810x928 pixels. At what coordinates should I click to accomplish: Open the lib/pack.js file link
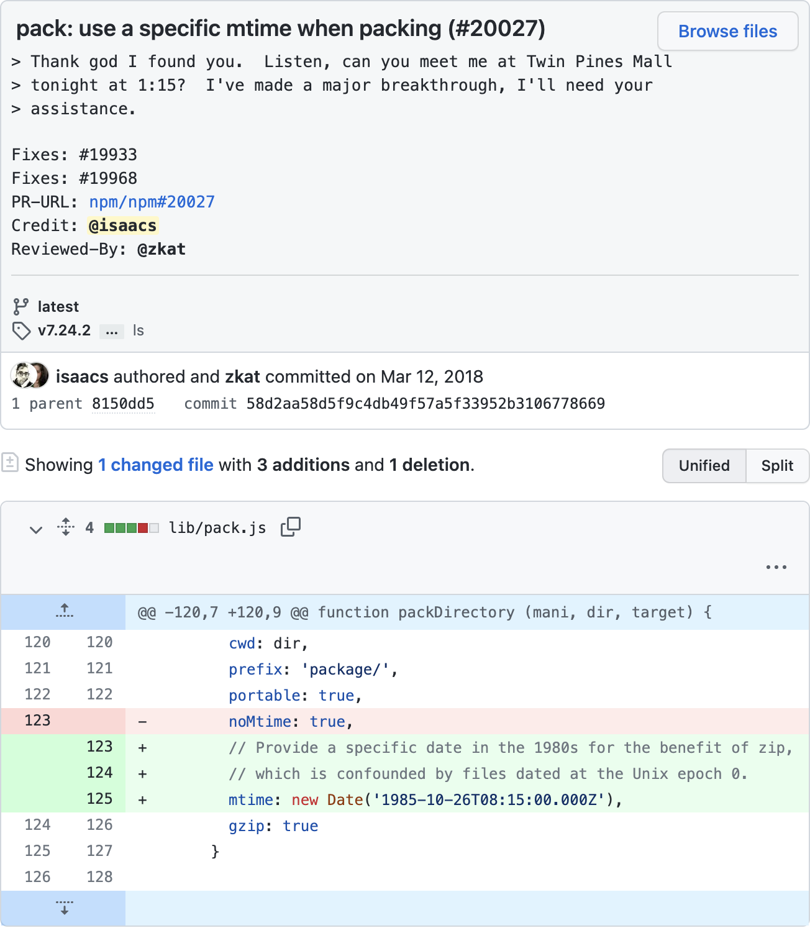click(x=217, y=528)
